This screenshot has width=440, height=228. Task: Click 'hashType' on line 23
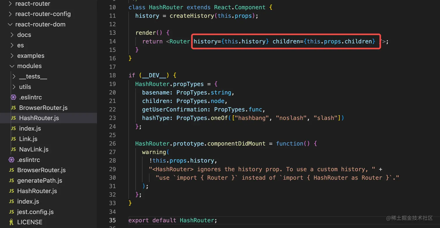click(156, 118)
